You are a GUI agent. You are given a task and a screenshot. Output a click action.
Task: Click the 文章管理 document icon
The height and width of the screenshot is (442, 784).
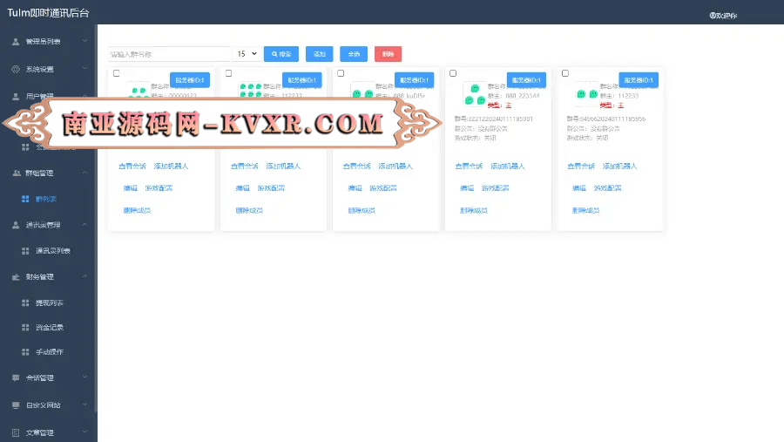click(16, 432)
